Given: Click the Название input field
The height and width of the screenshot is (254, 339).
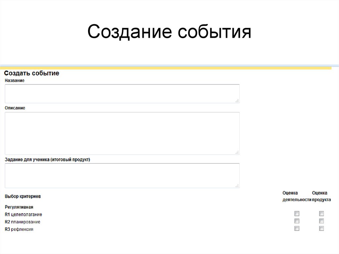Looking at the screenshot, I should click(122, 93).
